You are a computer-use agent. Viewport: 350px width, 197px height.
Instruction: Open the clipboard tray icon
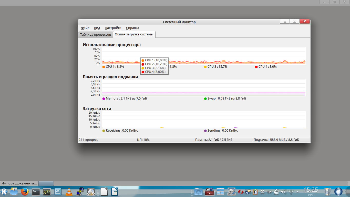pyautogui.click(x=255, y=192)
